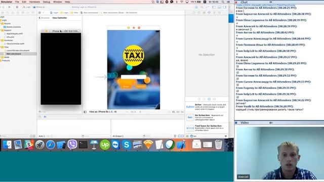Viewport: 324px width, 182px height.
Task: Select Button in the object library
Action: pos(207,107)
